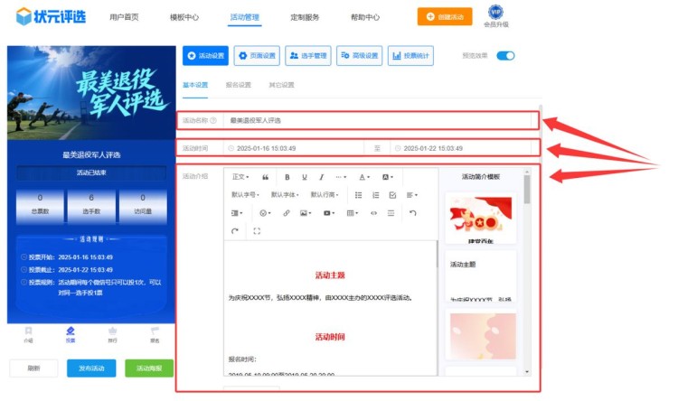The width and height of the screenshot is (678, 401).
Task: Click the redo arrow in the editor
Action: 235,231
